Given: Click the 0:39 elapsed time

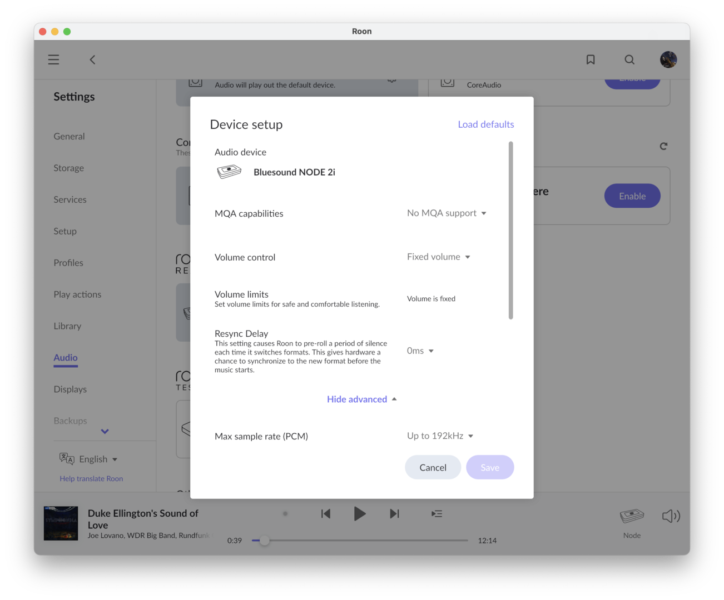Looking at the screenshot, I should (235, 541).
